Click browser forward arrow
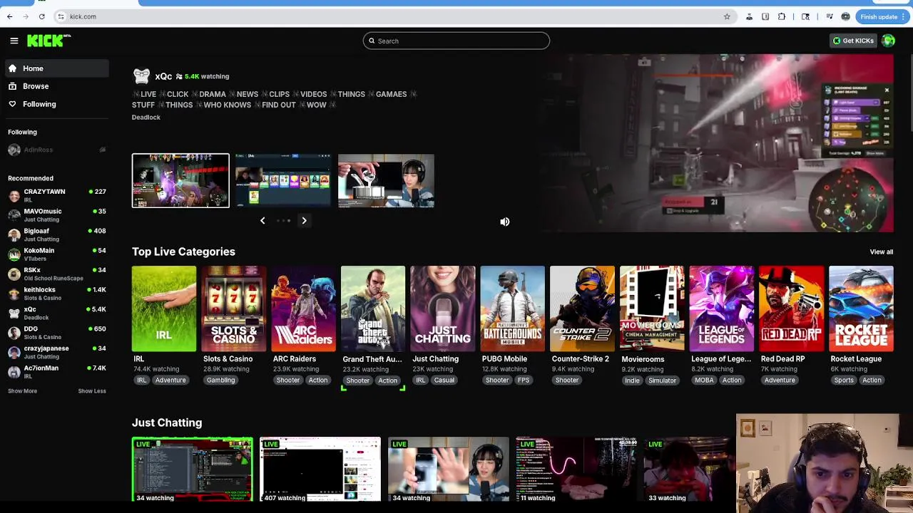The width and height of the screenshot is (913, 513). pos(26,16)
